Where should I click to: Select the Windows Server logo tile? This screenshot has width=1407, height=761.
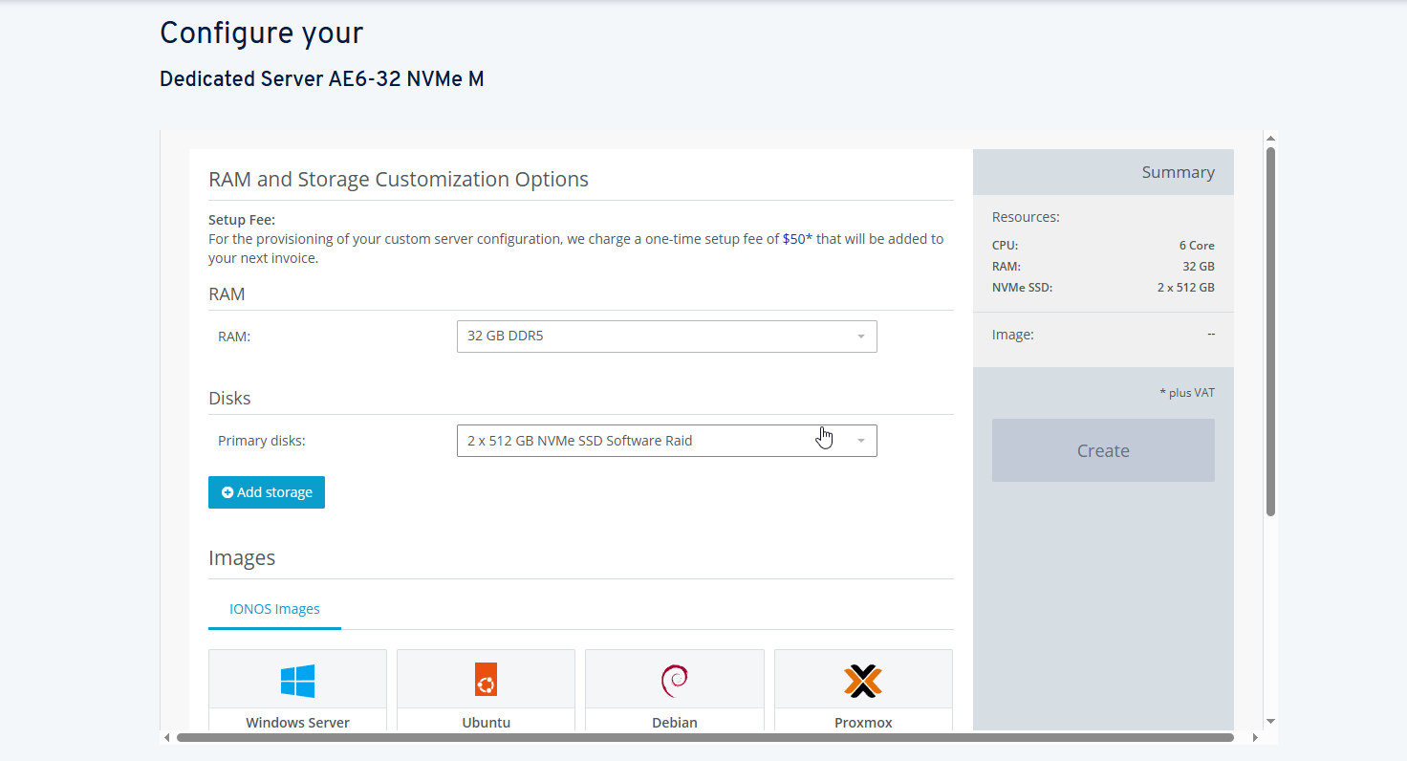(x=297, y=681)
